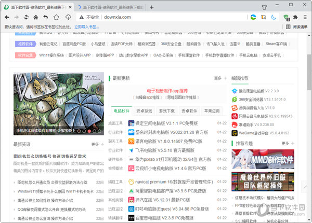This screenshot has height=223, width=312.
Task: Click the 网易云音乐电脑版 app icon
Action: click(235, 116)
